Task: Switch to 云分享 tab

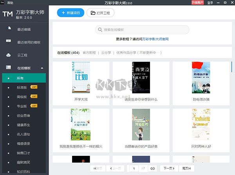Action: tap(106, 53)
